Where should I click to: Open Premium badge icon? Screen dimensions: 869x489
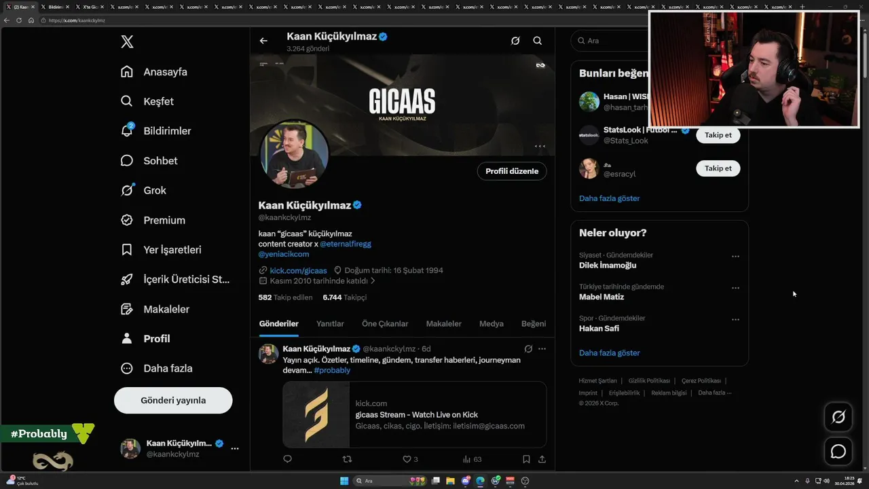127,220
